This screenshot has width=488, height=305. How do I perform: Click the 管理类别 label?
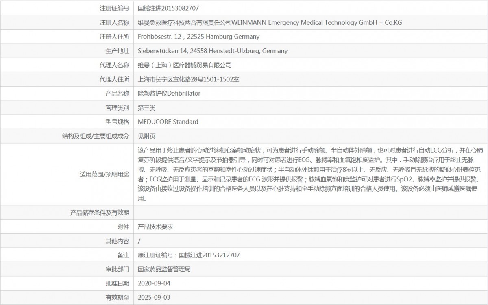(117, 108)
